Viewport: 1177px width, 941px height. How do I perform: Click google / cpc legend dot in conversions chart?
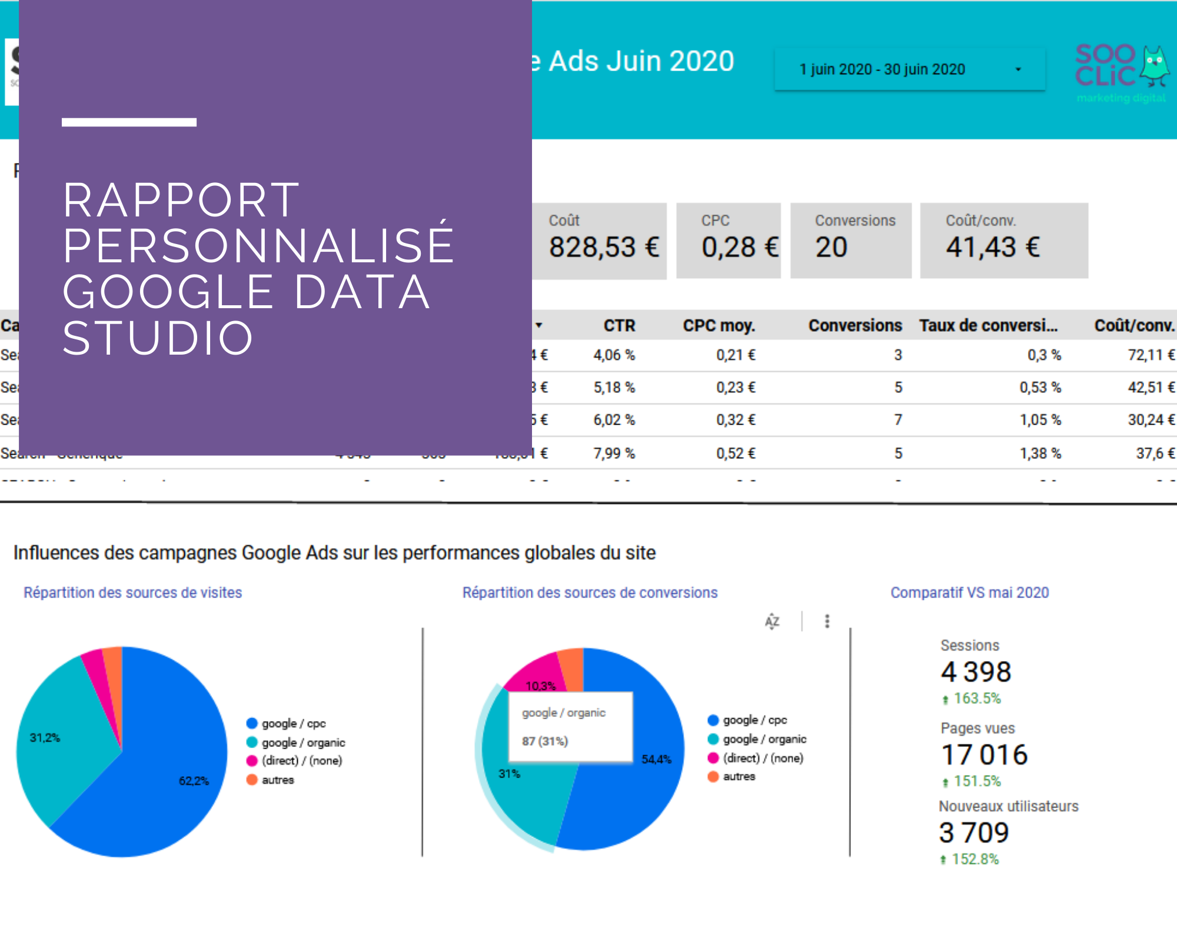[x=713, y=720]
